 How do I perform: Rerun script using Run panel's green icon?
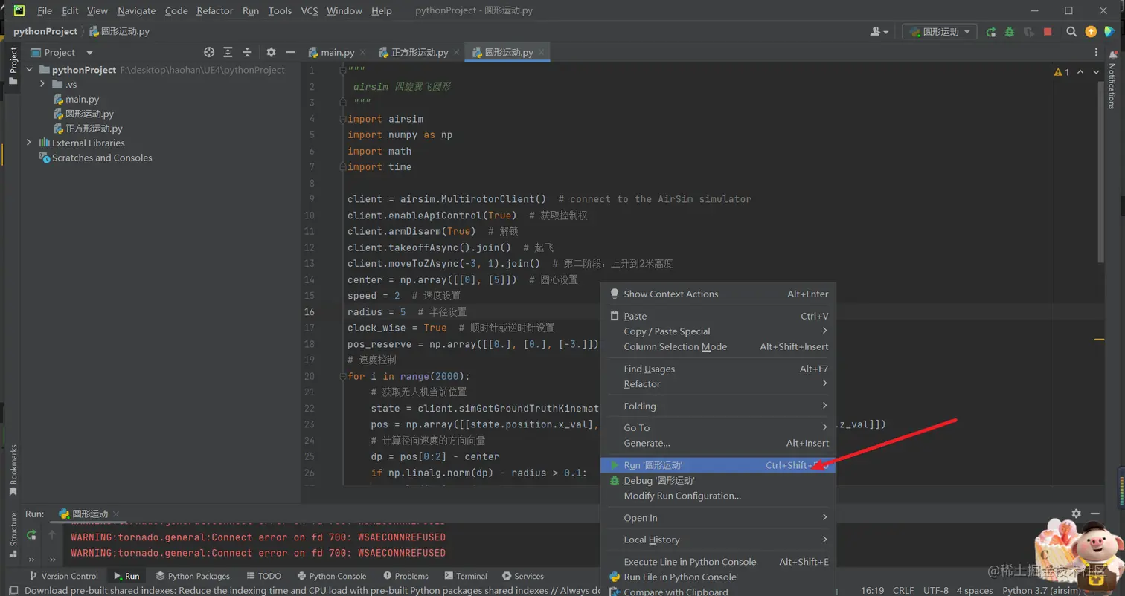(x=31, y=534)
